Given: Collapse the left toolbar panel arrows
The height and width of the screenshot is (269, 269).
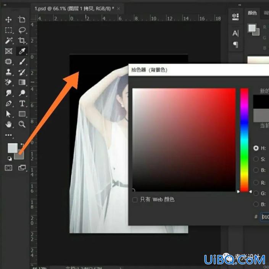Looking at the screenshot, I should (x=5, y=5).
